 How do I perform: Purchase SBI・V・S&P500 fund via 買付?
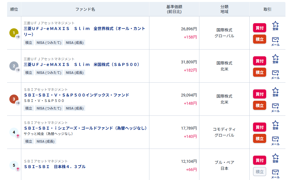(260, 94)
